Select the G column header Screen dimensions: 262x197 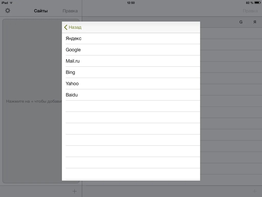point(241,22)
